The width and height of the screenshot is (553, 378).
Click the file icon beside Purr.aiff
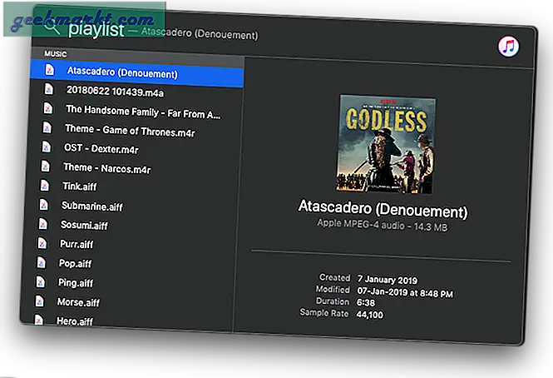coord(40,244)
